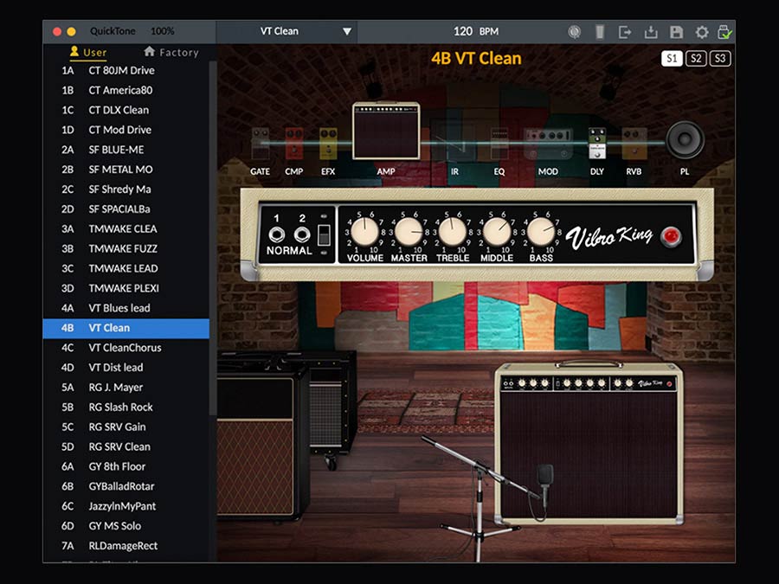Open the tuner icon in top toolbar

(x=575, y=32)
